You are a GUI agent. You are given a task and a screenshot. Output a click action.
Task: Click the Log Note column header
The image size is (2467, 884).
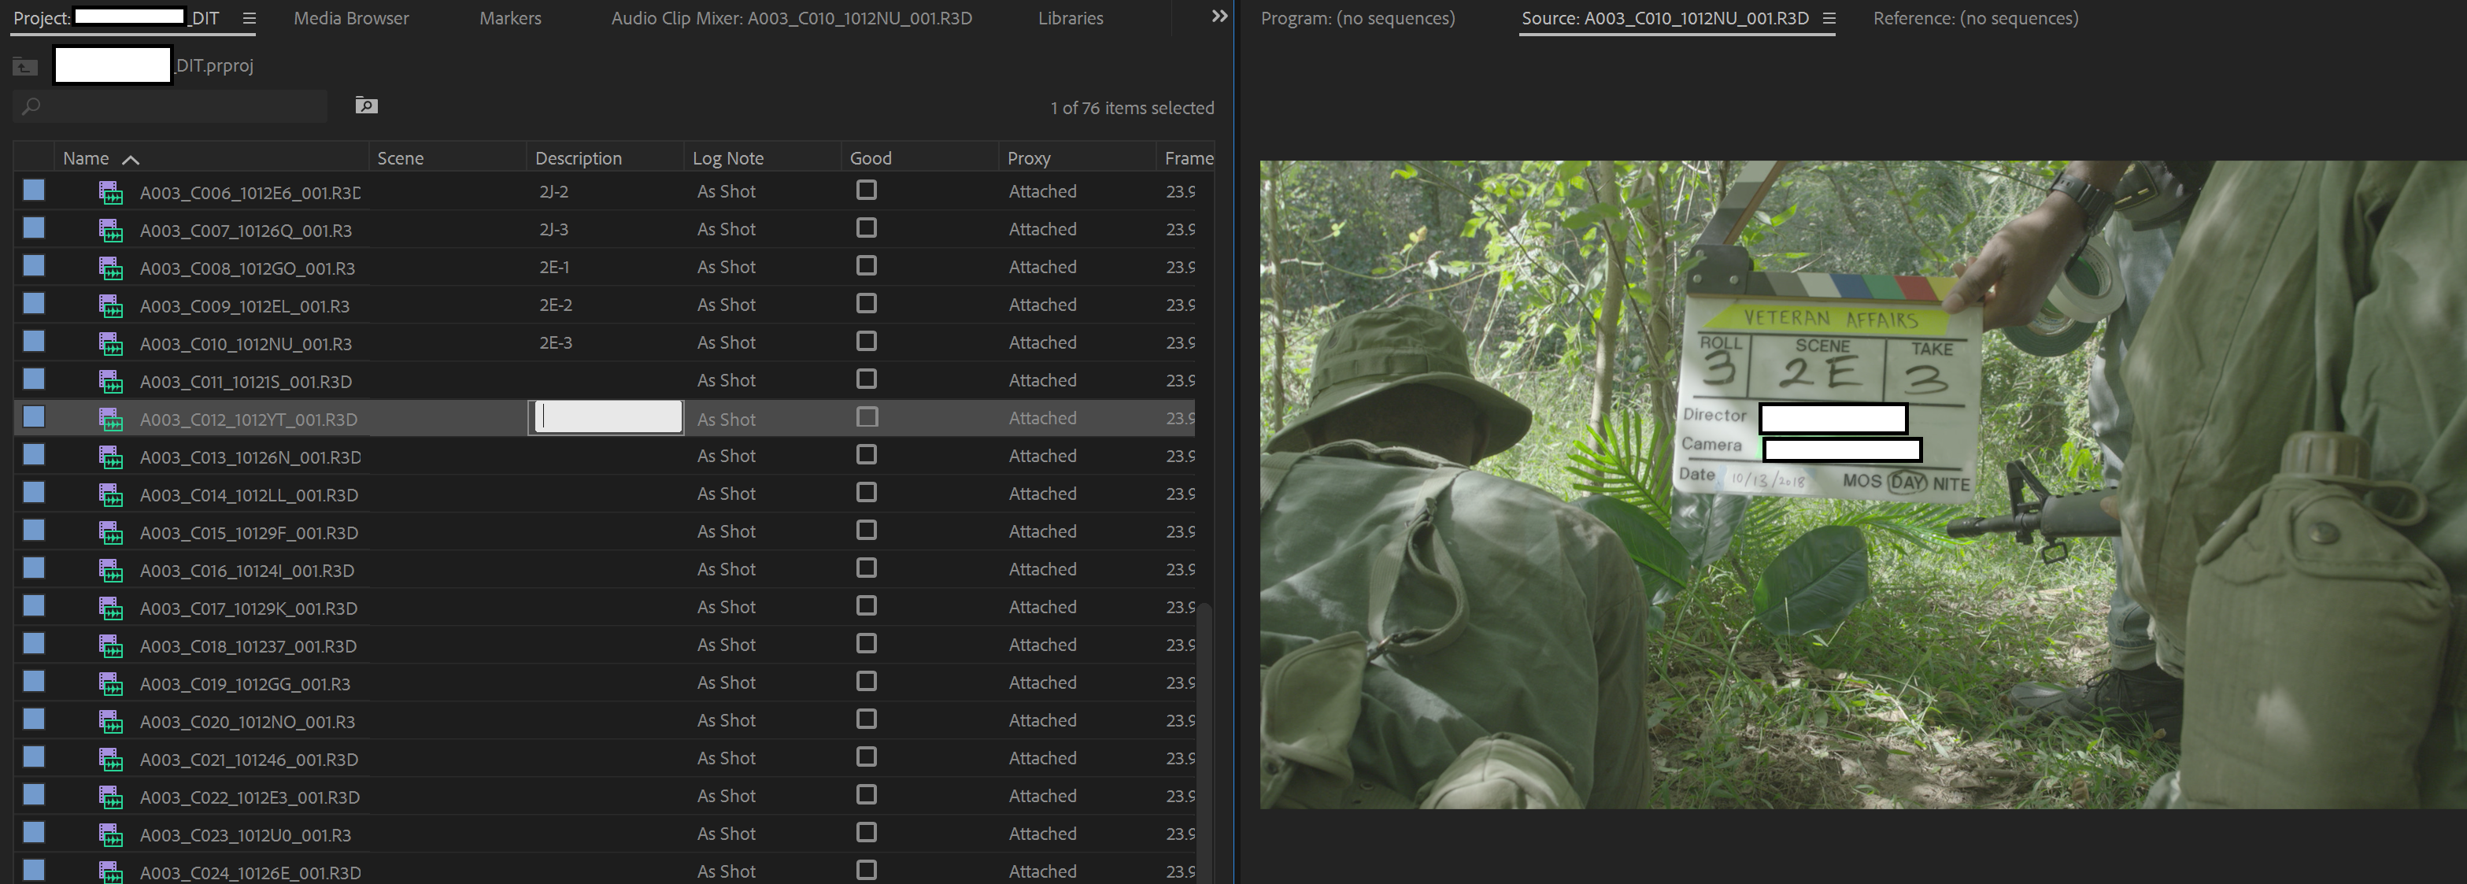(x=728, y=158)
